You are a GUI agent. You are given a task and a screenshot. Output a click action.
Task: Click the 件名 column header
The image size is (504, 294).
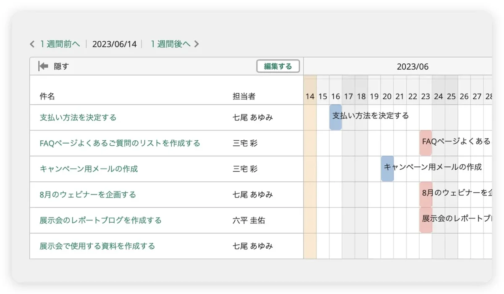[x=47, y=96]
